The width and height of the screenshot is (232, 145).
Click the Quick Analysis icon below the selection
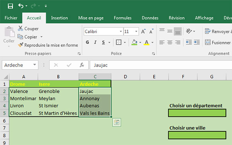(117, 122)
